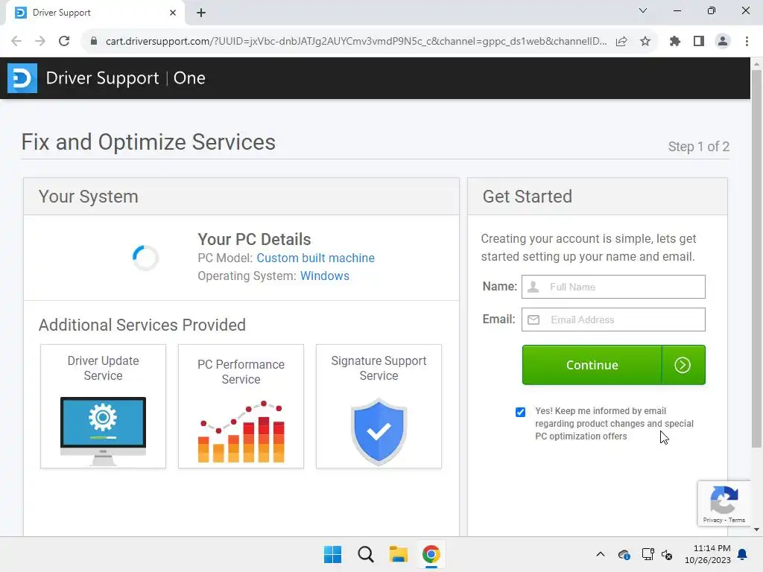The width and height of the screenshot is (763, 572).
Task: Open the Extensions puzzle icon
Action: point(675,42)
